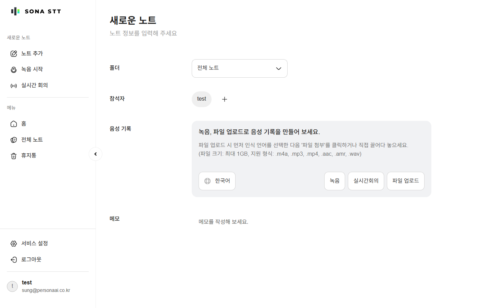493x308 pixels.
Task: Click the logout arrow icon
Action: coord(14,260)
